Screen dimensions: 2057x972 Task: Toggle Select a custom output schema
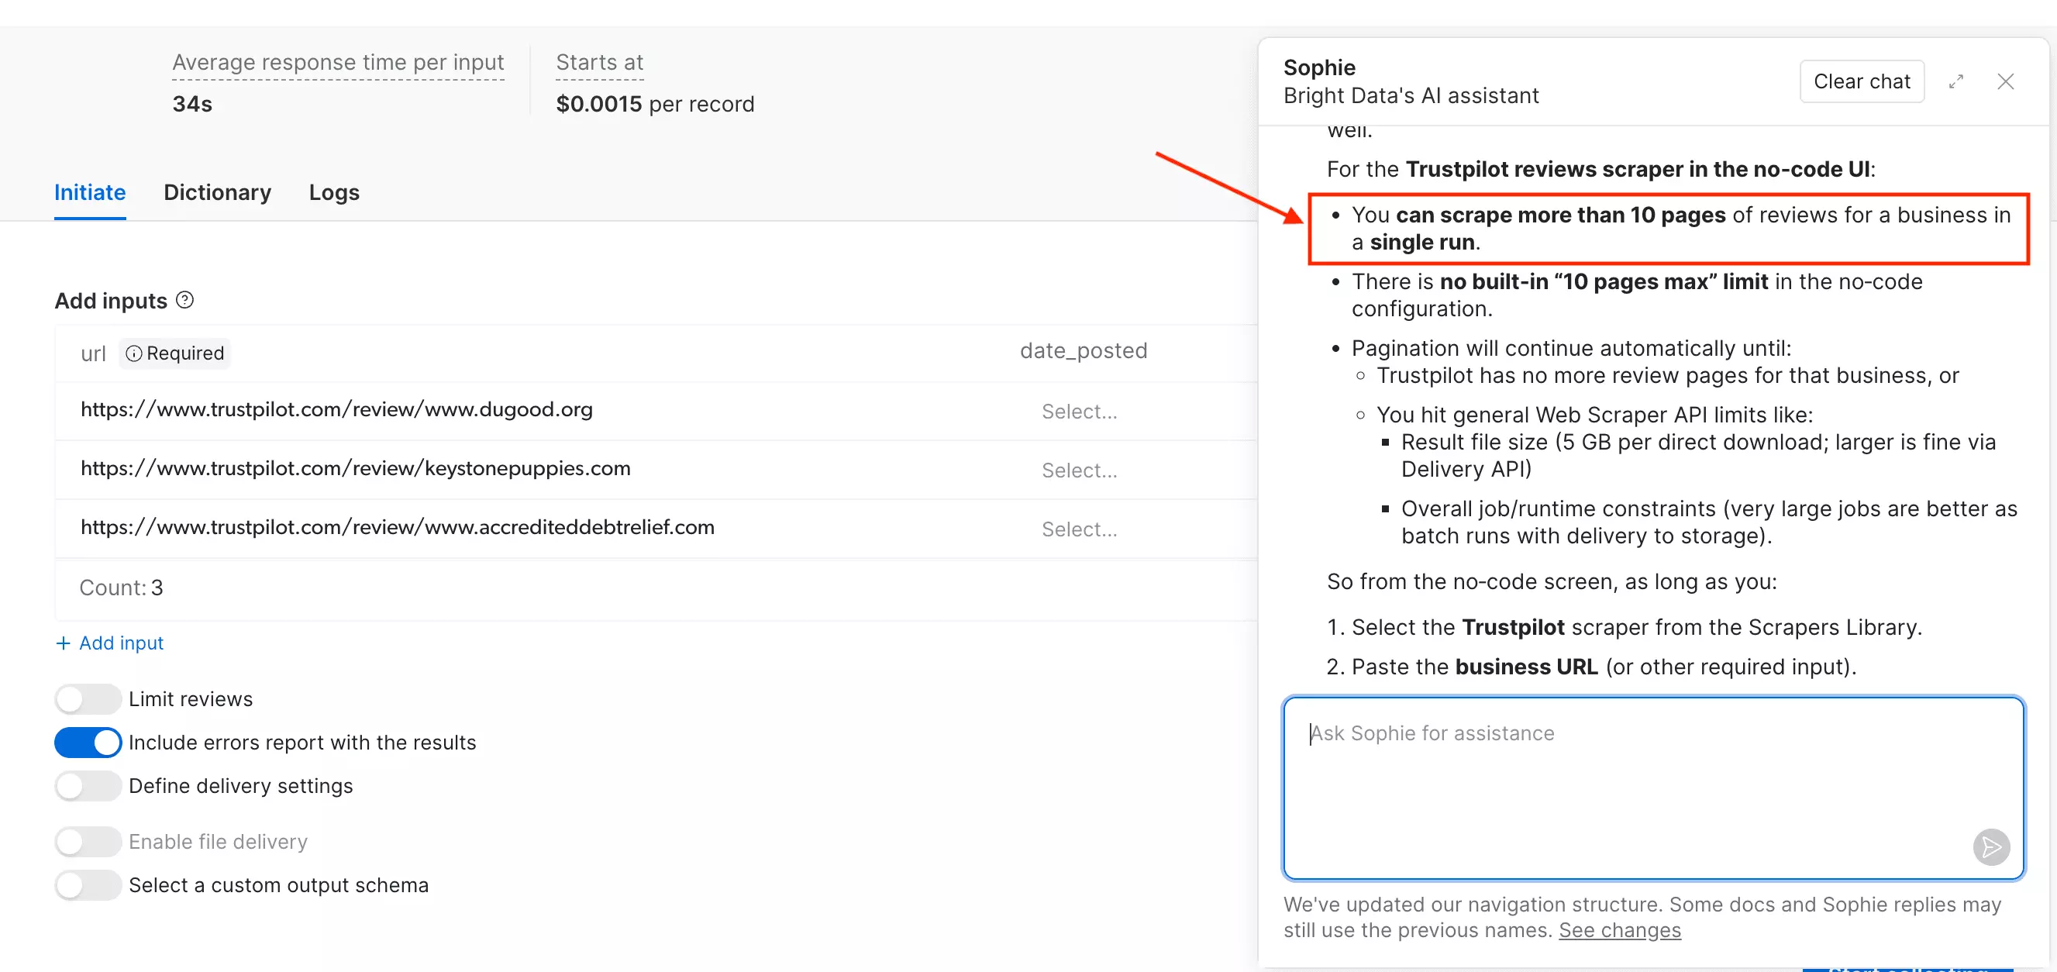coord(88,884)
